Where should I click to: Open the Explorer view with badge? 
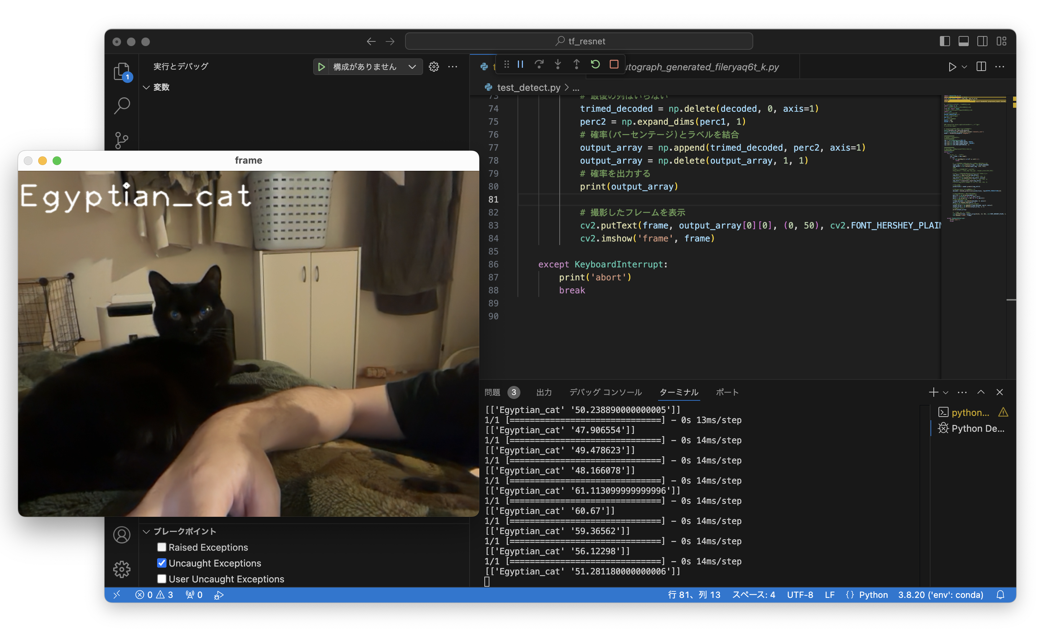(122, 71)
